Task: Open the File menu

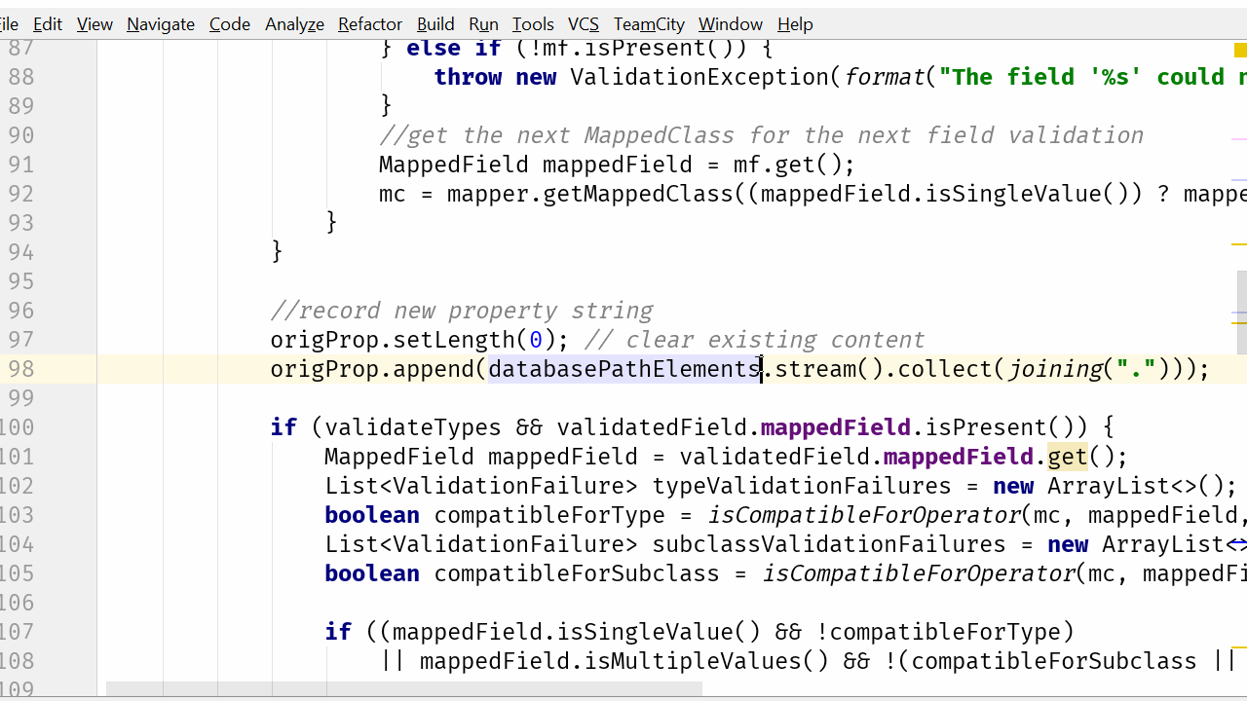Action: 8,24
